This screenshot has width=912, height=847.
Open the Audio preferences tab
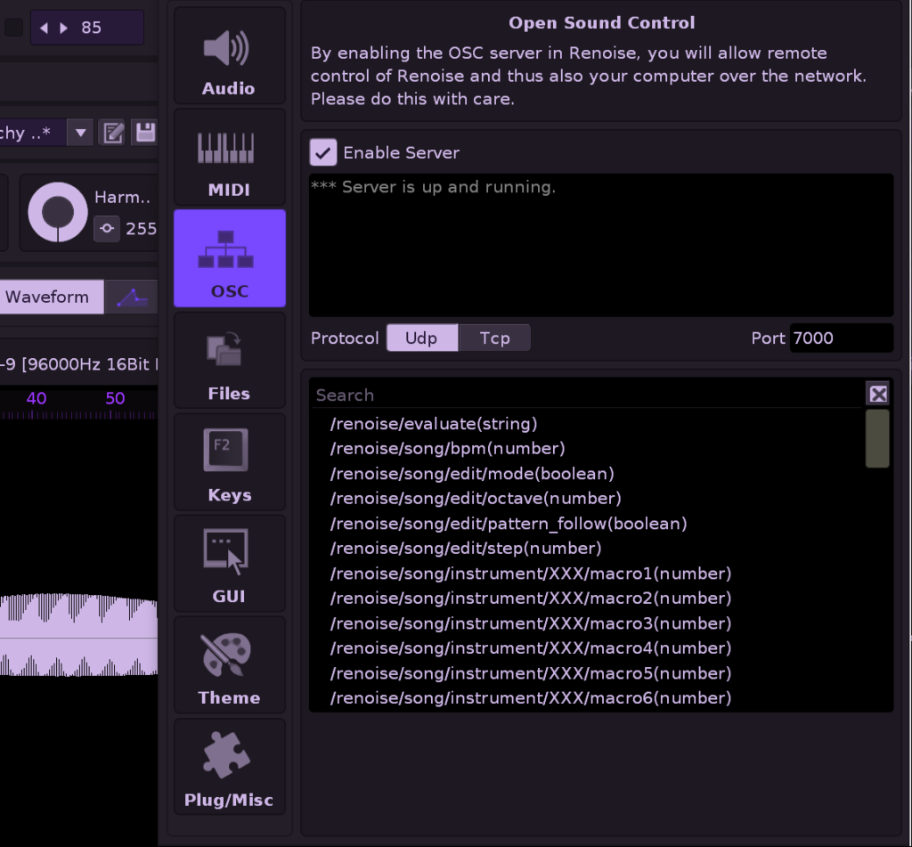(x=229, y=56)
